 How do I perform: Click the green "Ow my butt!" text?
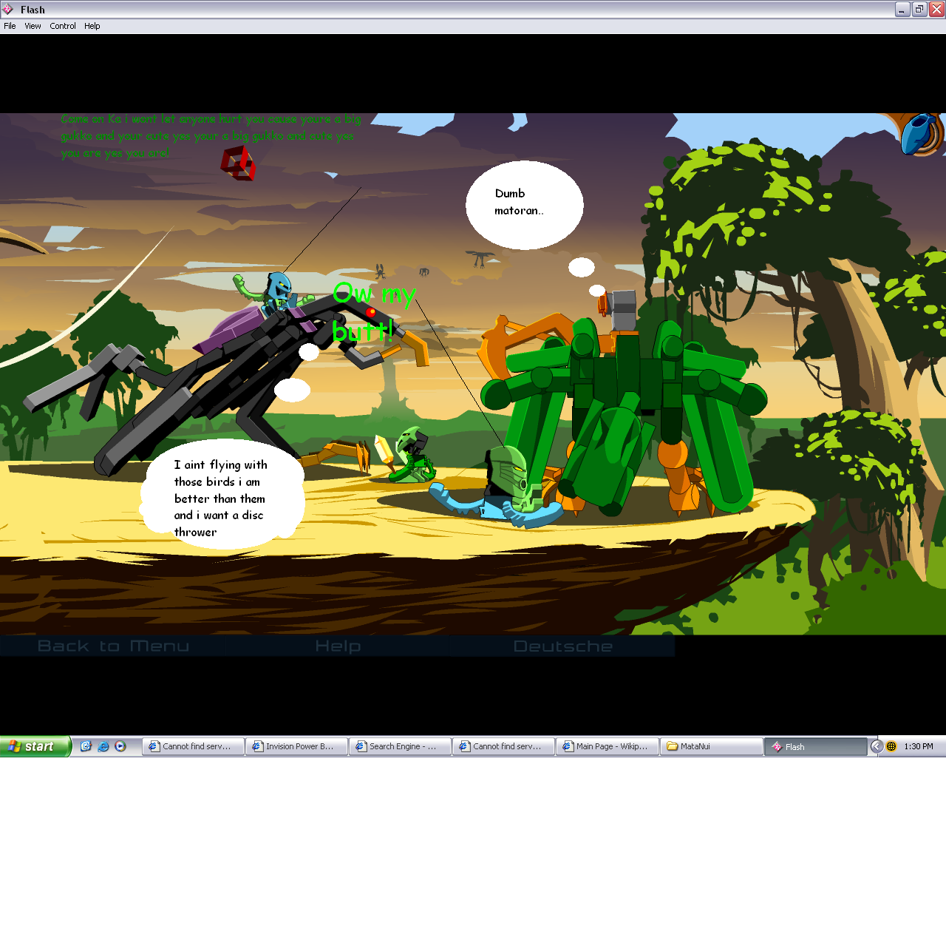[374, 311]
